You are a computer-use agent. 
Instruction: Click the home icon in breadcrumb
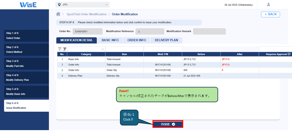[58, 14]
